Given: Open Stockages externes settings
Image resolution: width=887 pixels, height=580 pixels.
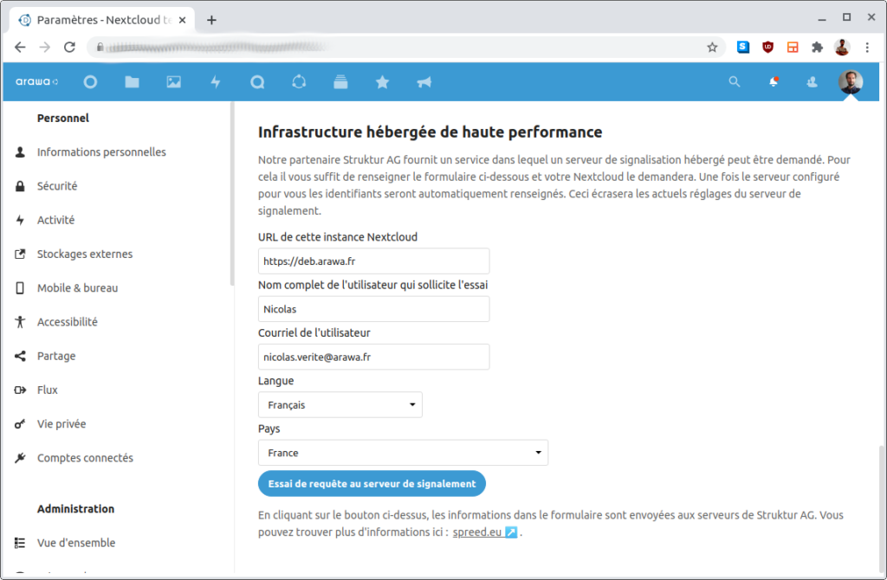Looking at the screenshot, I should (x=85, y=254).
